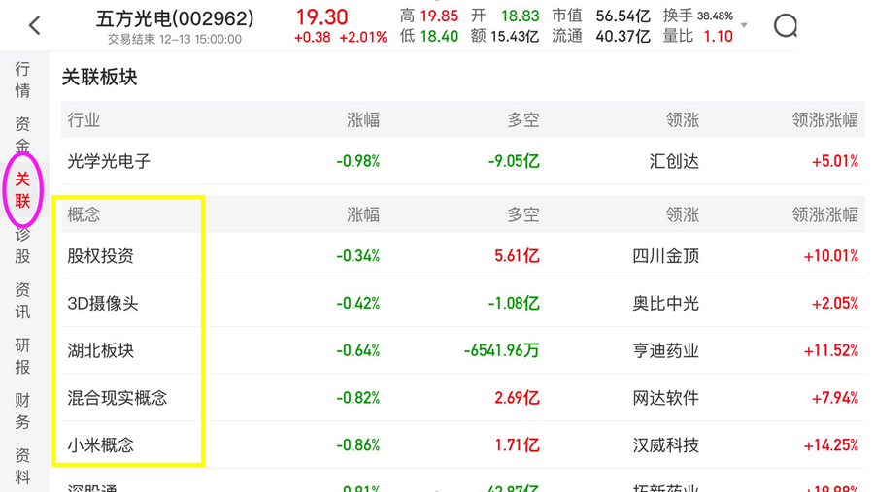The height and width of the screenshot is (492, 874).
Task: Go back using the left arrow icon
Action: tap(35, 25)
